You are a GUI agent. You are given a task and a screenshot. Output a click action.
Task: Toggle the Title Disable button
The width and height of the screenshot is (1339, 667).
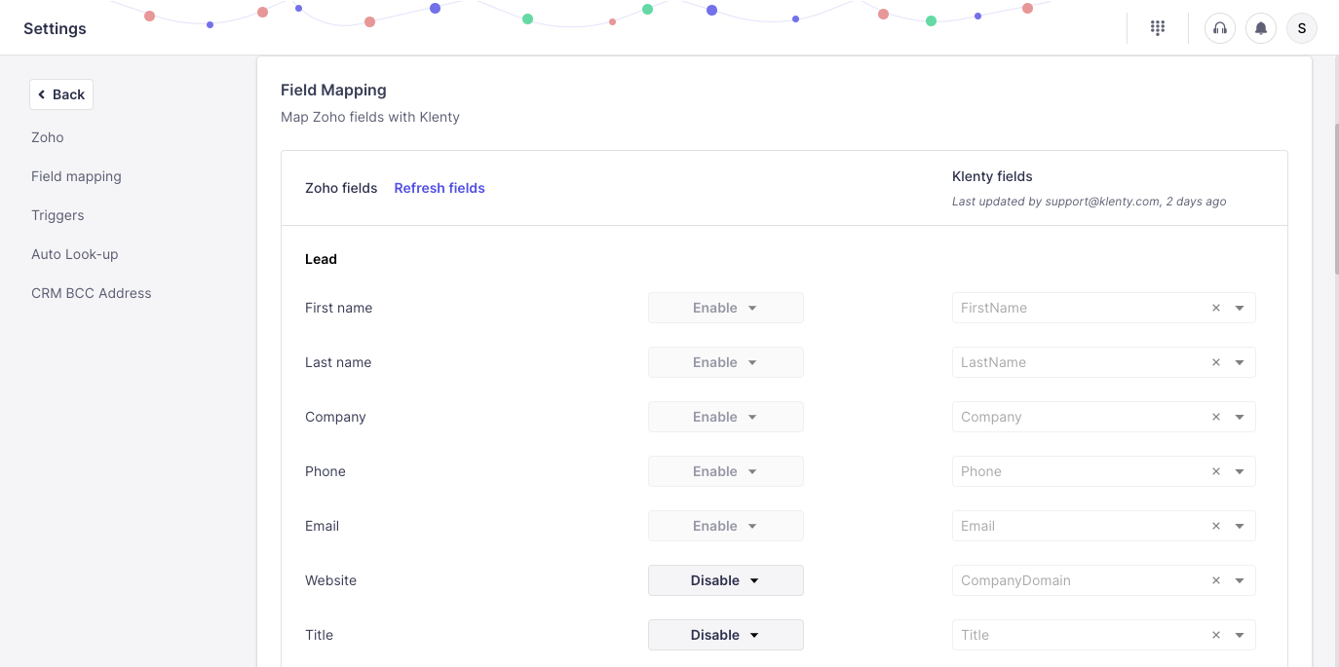tap(725, 635)
